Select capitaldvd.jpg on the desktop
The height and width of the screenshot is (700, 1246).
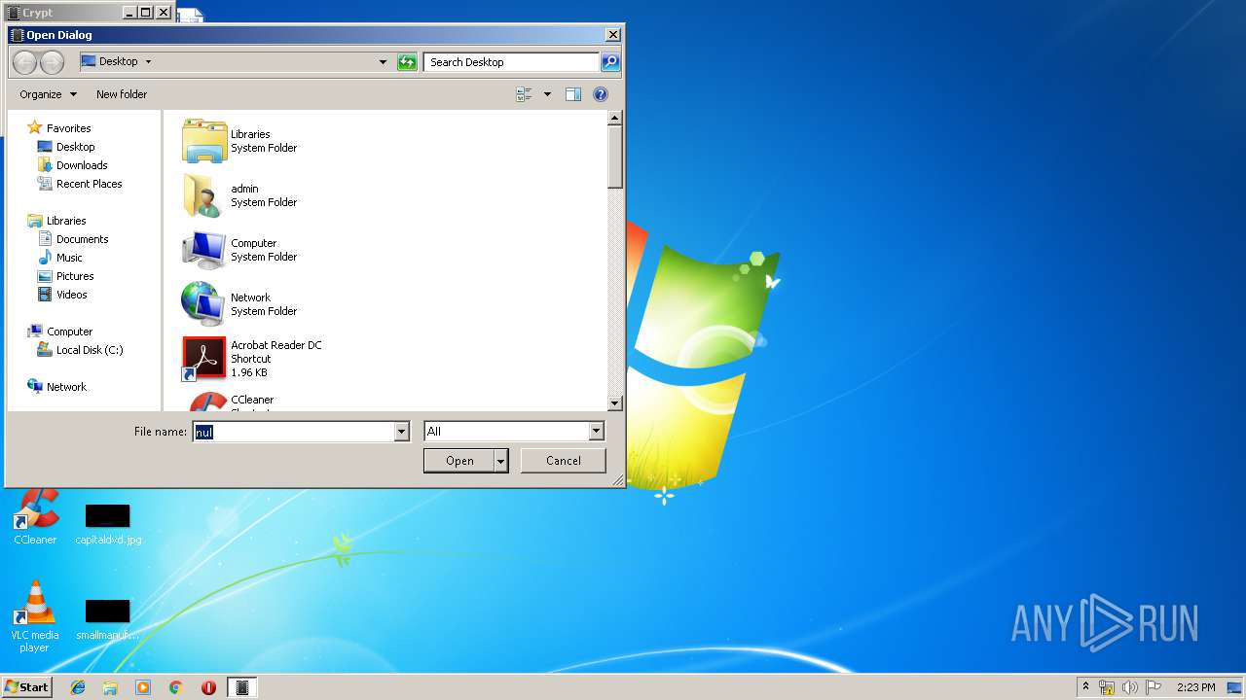coord(108,524)
